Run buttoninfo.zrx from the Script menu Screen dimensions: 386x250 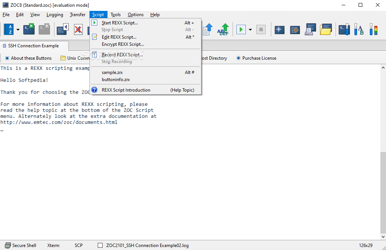click(146, 80)
